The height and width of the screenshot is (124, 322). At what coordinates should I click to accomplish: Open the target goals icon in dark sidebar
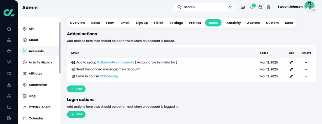9,51
